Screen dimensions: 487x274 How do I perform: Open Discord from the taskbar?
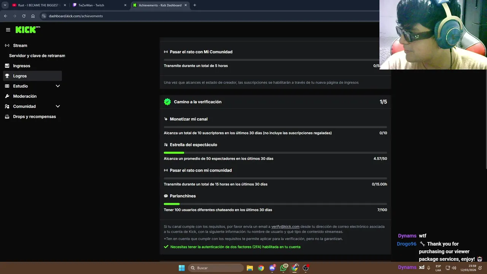(x=272, y=268)
